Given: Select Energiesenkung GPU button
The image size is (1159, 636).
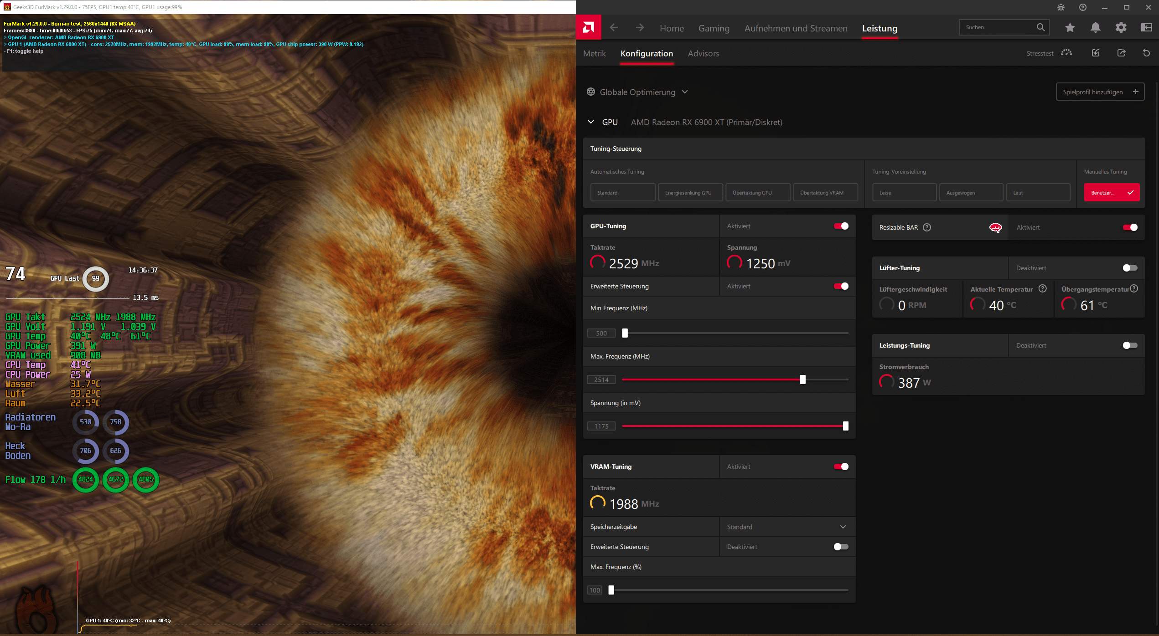Looking at the screenshot, I should [690, 192].
